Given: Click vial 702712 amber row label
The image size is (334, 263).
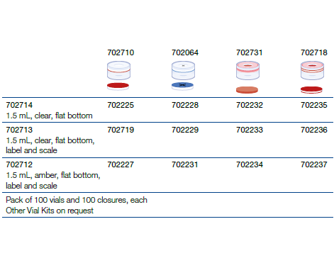Looking at the screenshot, I should (53, 175).
